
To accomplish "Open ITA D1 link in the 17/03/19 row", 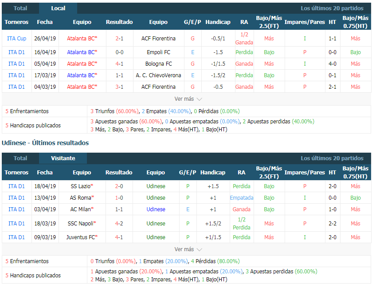I will 16,75.
